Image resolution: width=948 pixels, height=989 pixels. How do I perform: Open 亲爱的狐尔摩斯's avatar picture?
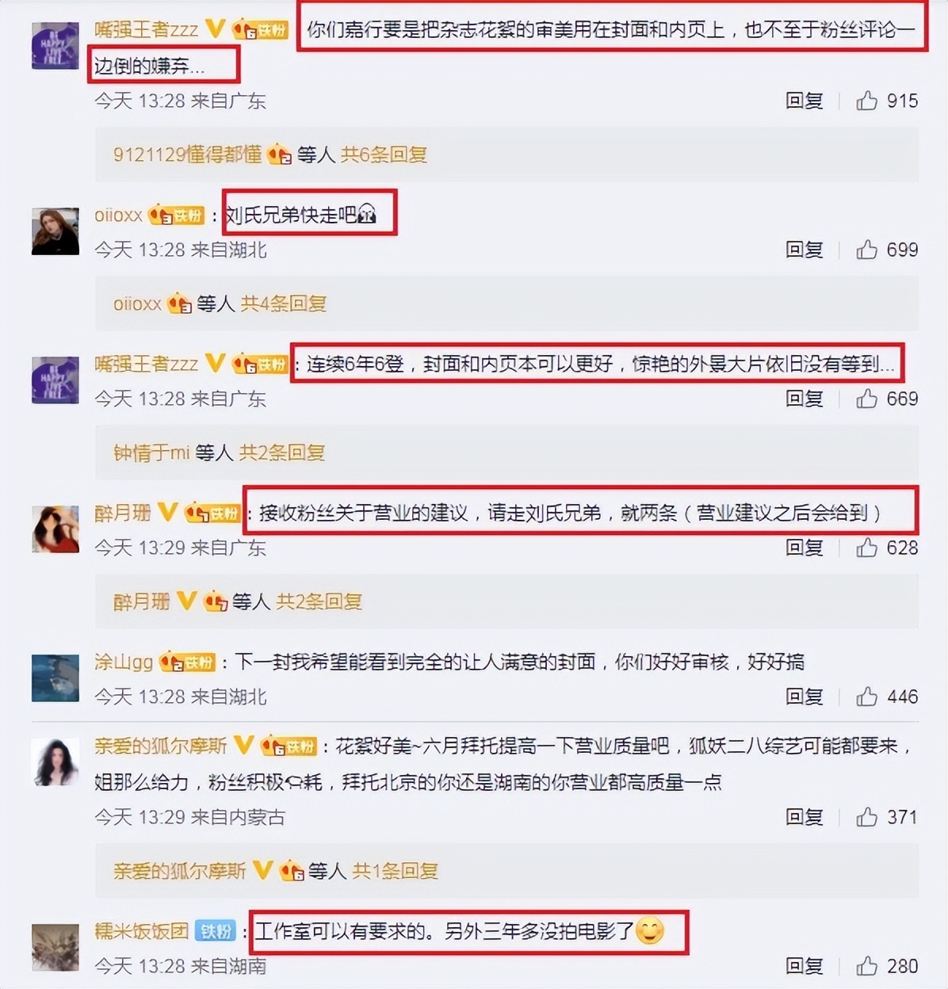point(55,762)
